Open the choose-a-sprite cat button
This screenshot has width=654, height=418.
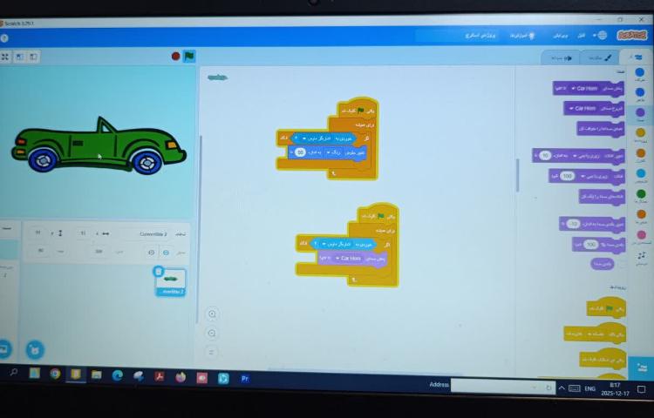tap(34, 349)
